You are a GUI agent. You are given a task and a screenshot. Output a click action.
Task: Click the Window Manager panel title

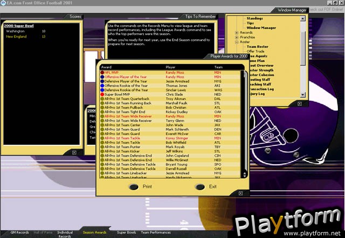(292, 10)
